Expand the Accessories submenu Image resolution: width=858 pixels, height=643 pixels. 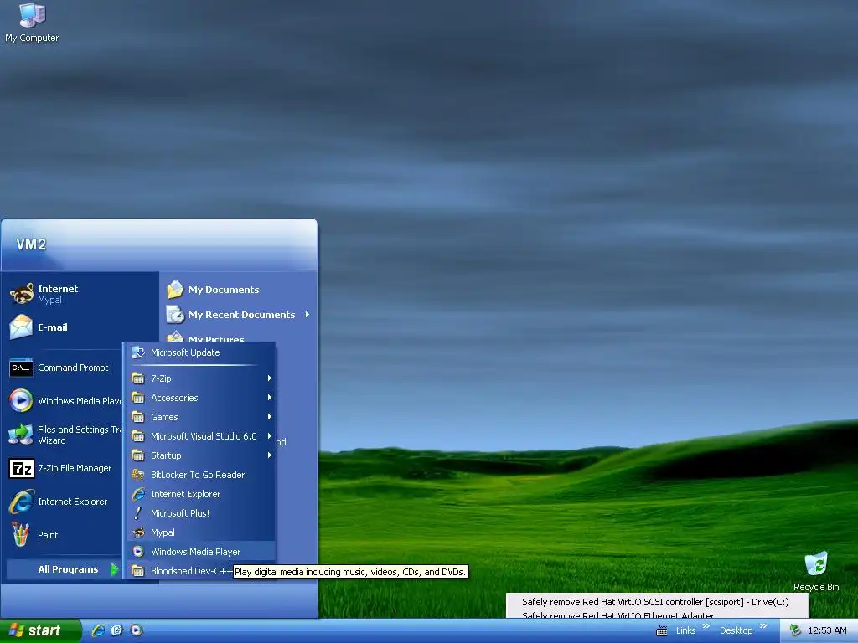click(201, 398)
